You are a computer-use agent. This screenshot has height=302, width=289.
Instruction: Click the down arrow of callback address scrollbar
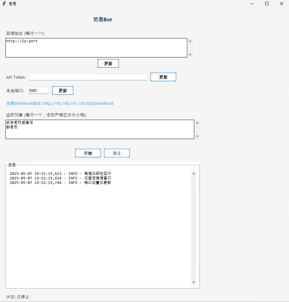[x=190, y=55]
